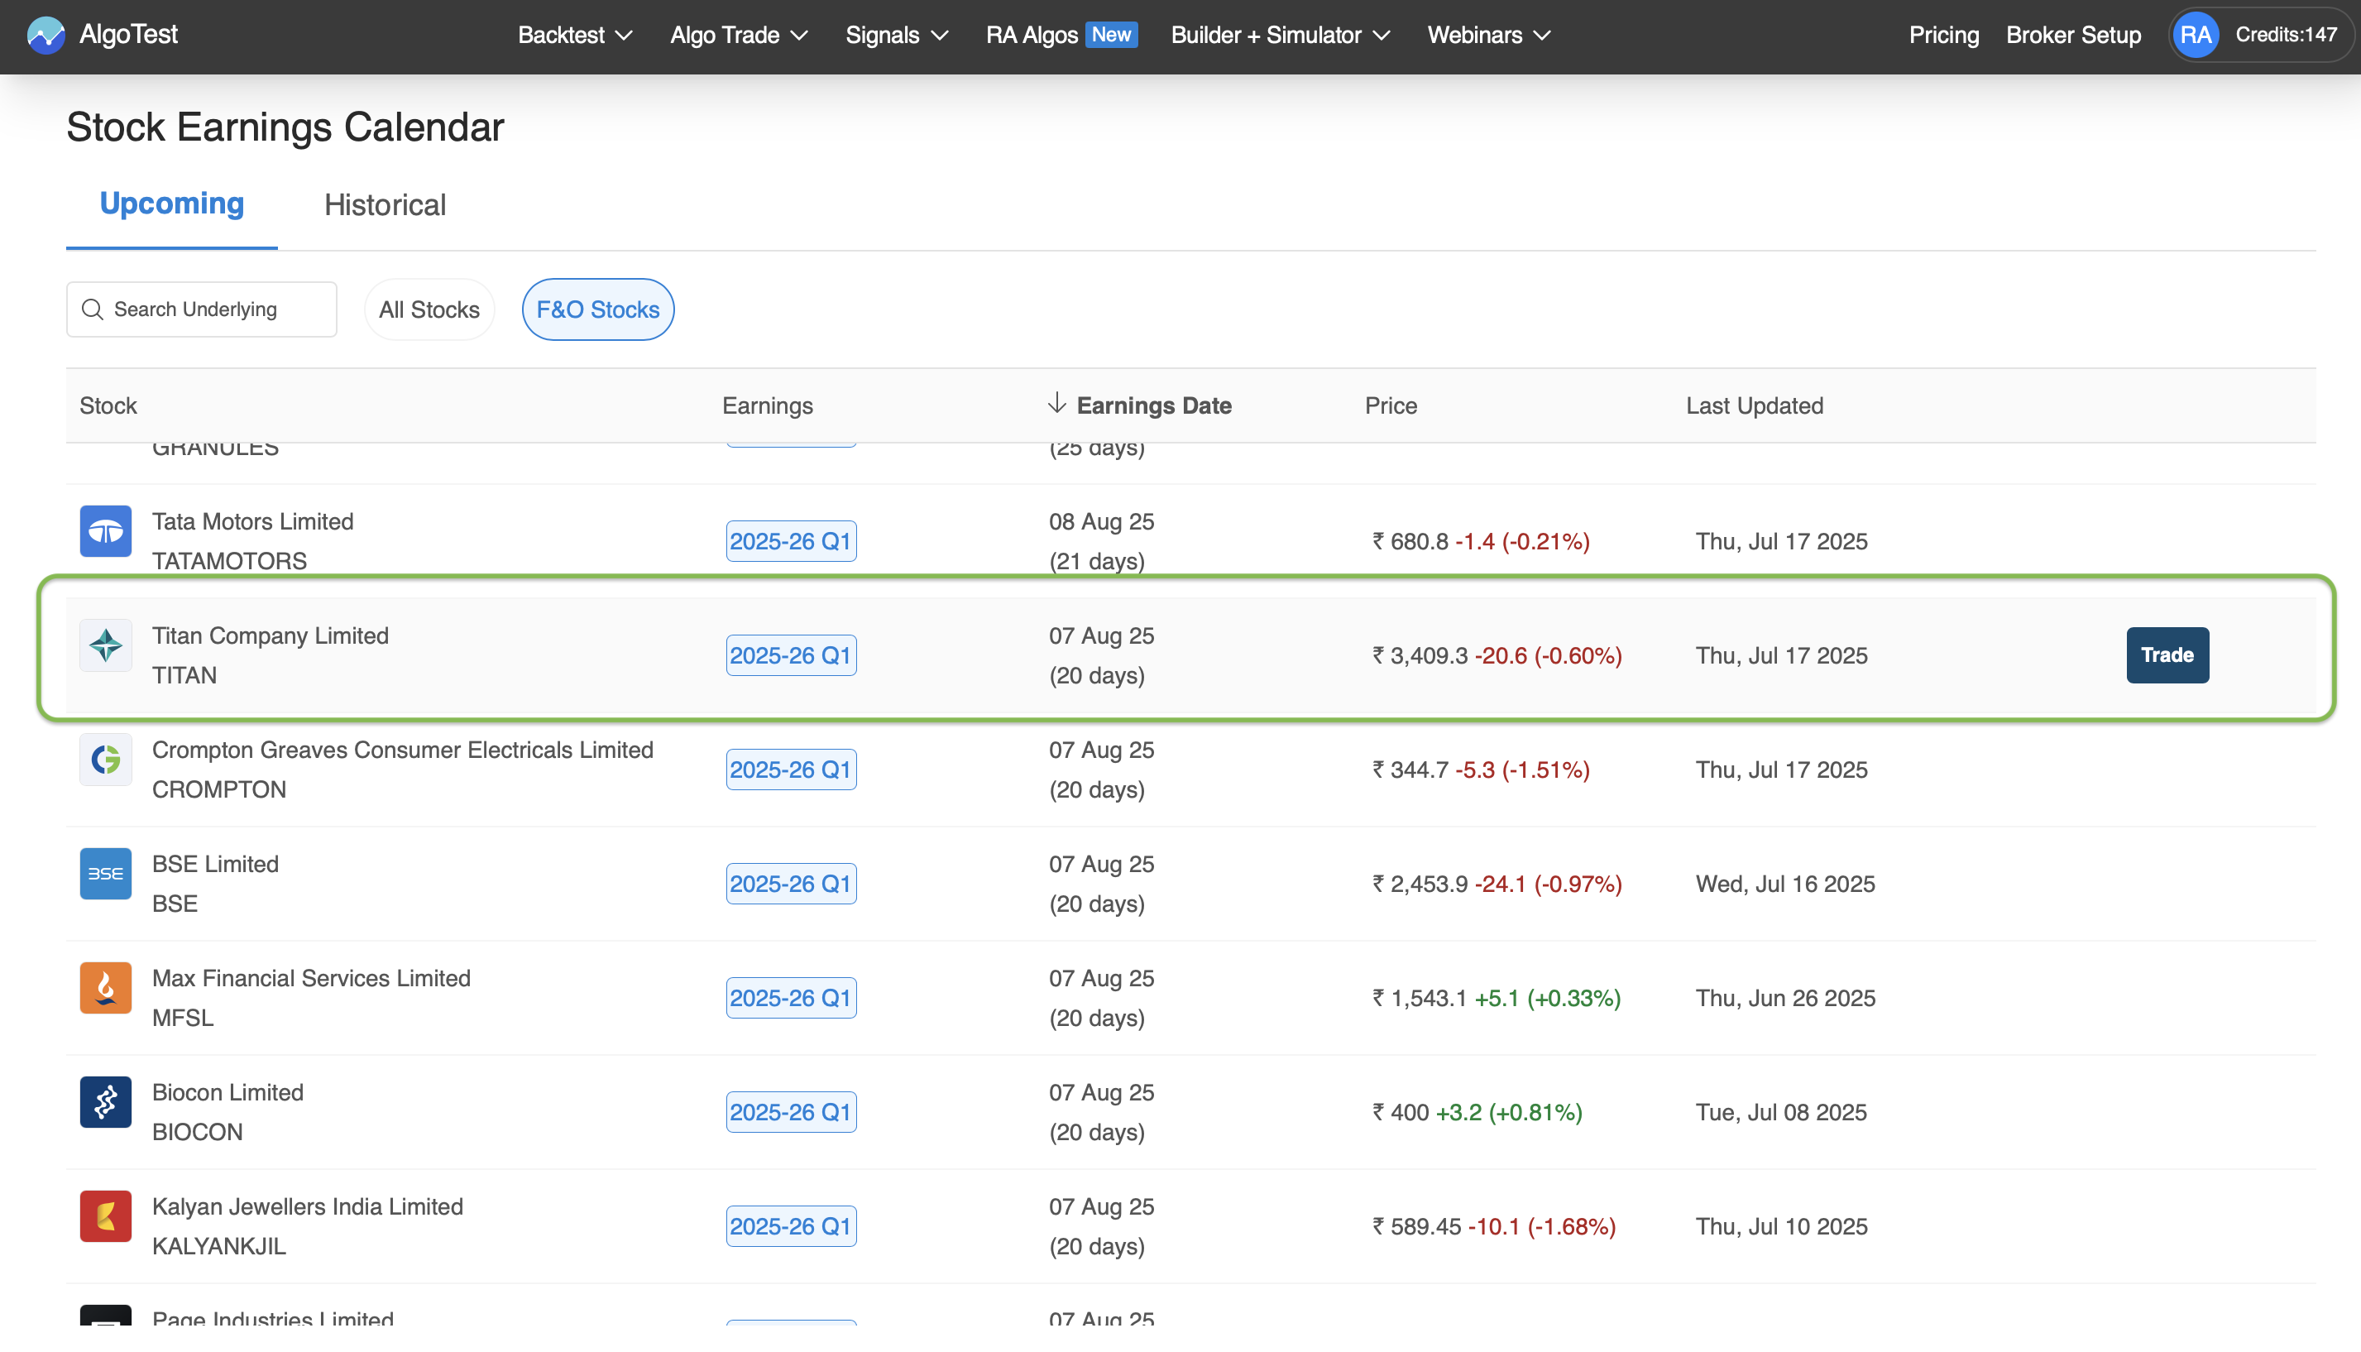Viewport: 2361px width, 1352px height.
Task: Click BSE price ₹ 2,453.9
Action: [x=1420, y=884]
